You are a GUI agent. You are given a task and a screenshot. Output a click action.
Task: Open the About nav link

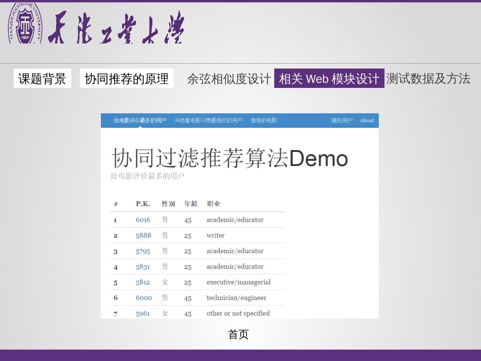click(367, 120)
